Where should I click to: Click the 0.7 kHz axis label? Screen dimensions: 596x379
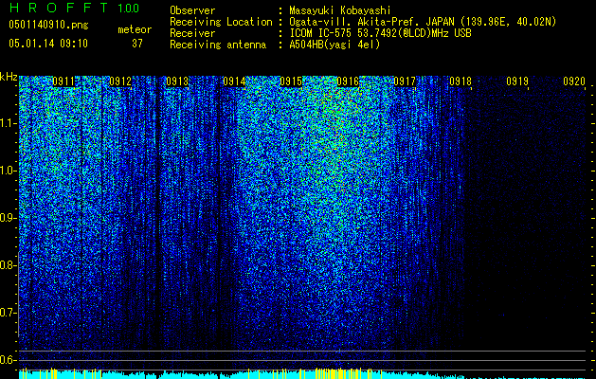pyautogui.click(x=8, y=313)
